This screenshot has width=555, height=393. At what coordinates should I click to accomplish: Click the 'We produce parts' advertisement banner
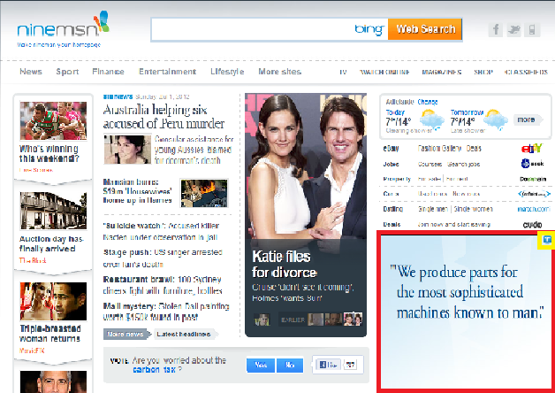[x=466, y=312]
